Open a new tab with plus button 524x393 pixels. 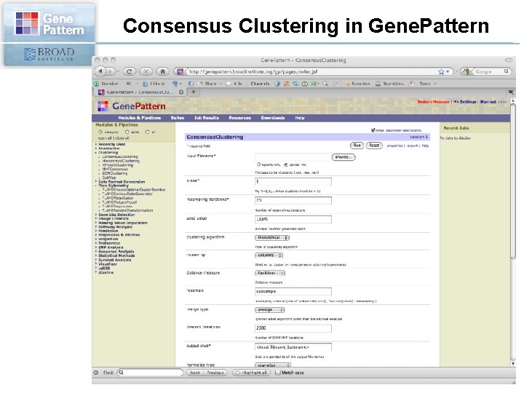tap(193, 92)
